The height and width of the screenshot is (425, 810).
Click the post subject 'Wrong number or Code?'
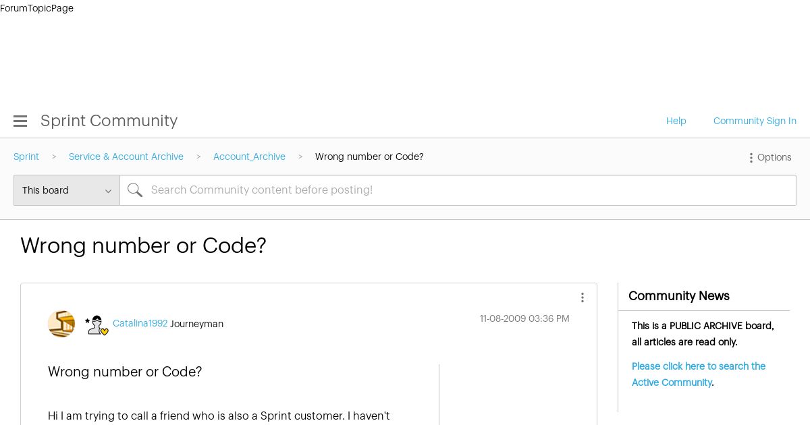point(125,372)
